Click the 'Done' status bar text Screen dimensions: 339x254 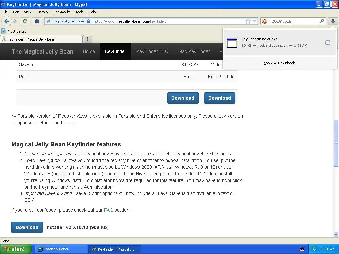click(5, 241)
